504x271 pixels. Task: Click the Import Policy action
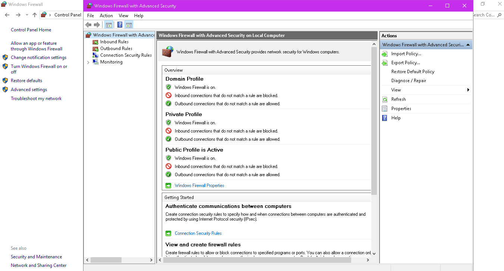[406, 54]
